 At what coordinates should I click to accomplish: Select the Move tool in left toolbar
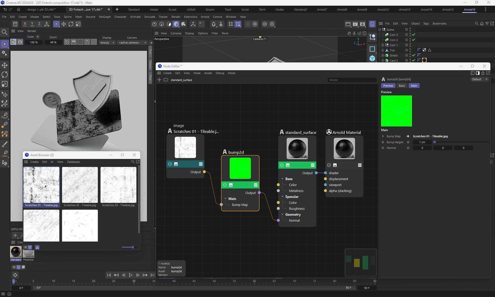pos(5,65)
